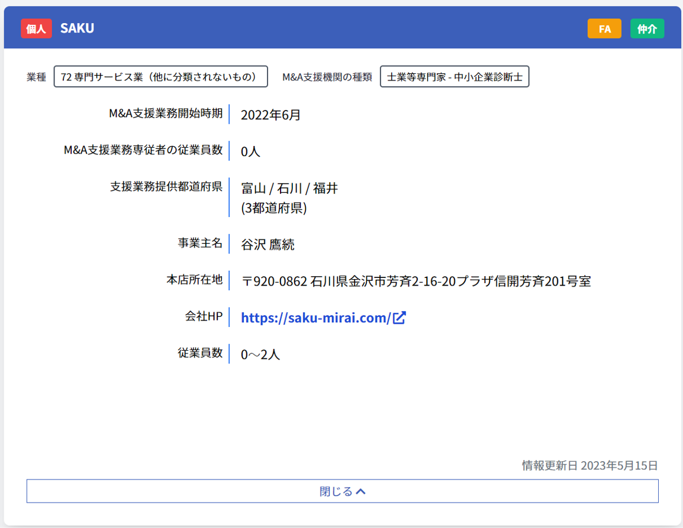Select the 72 専門サービス業 industry tag
This screenshot has width=683, height=528.
161,77
